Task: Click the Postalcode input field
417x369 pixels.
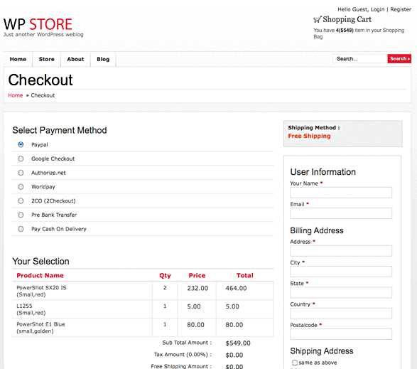Action: click(x=341, y=334)
